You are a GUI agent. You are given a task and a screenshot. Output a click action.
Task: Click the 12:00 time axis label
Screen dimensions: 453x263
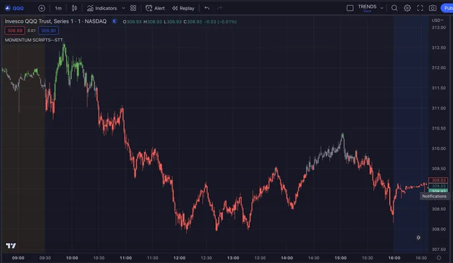click(179, 258)
